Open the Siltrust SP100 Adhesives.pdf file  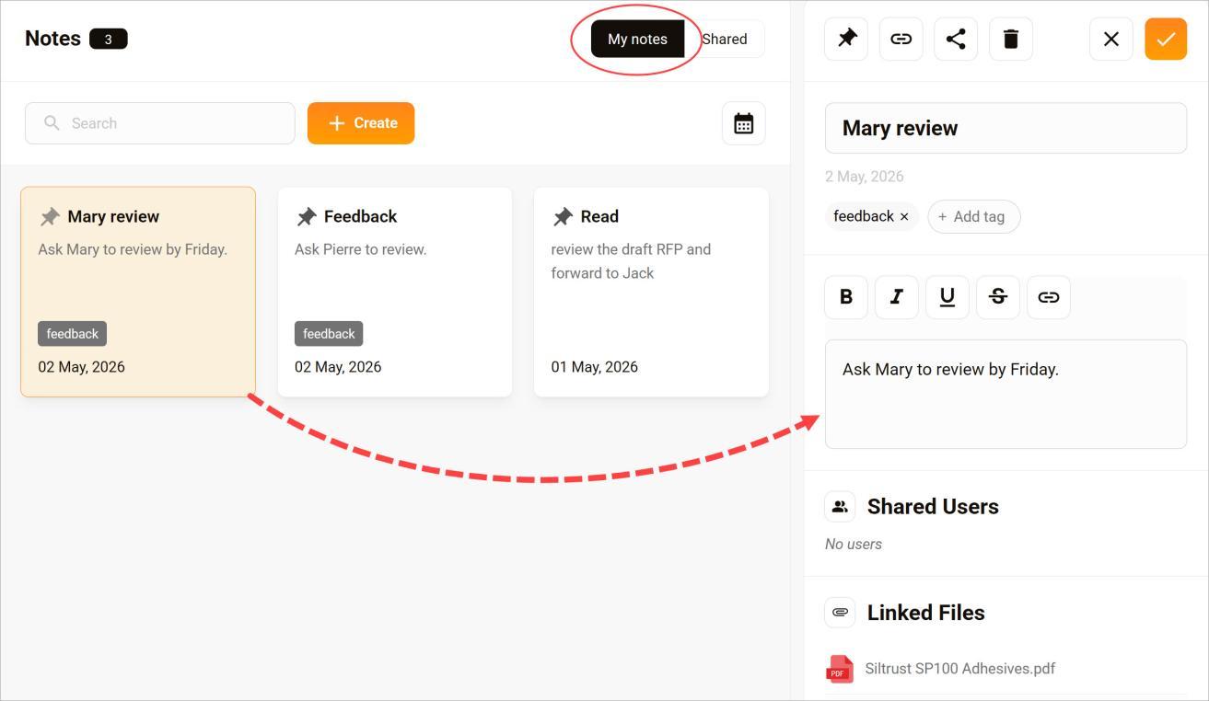pos(959,669)
